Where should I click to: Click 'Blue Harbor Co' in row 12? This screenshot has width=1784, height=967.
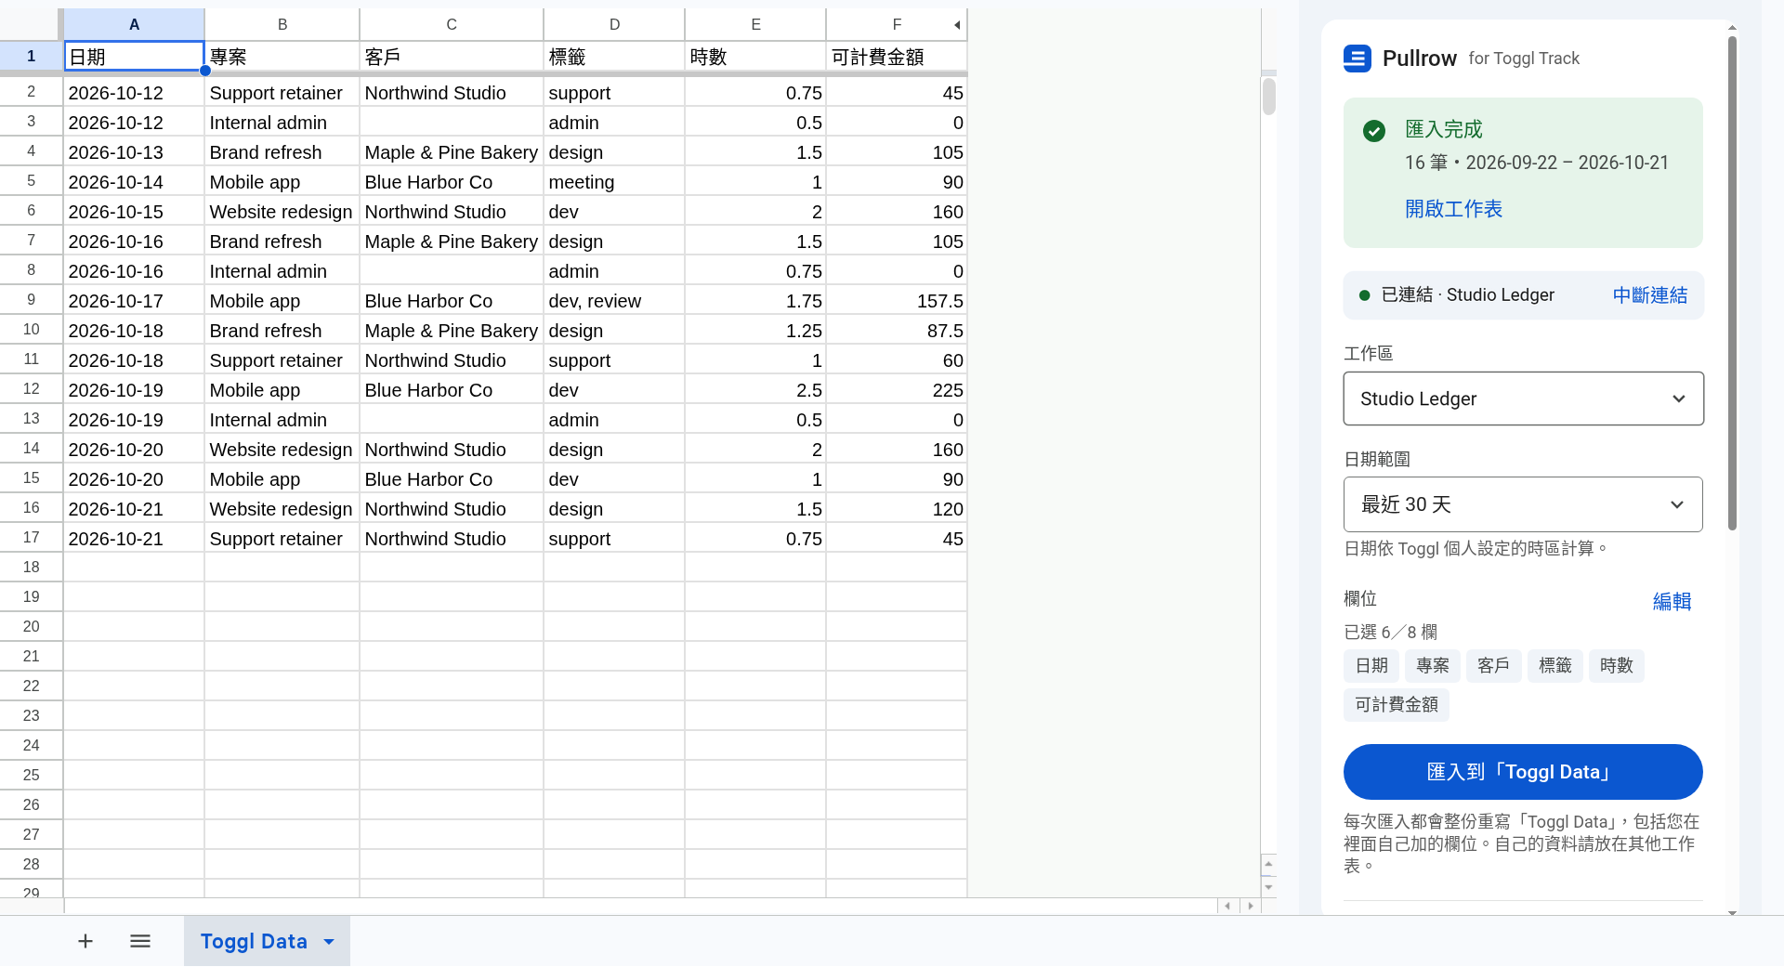pos(452,390)
